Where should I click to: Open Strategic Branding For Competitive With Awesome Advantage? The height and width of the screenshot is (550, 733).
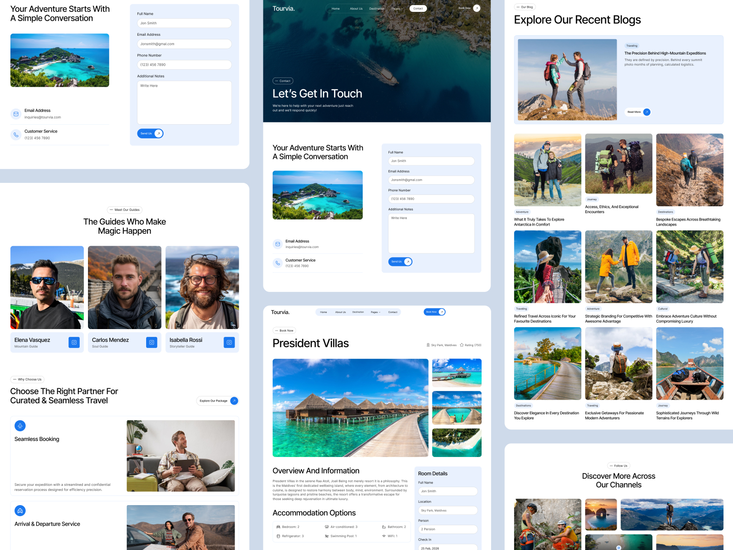(x=618, y=319)
